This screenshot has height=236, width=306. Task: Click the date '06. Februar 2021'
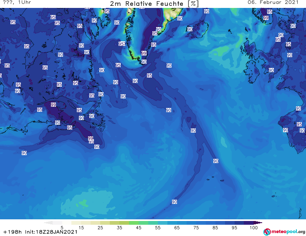(x=273, y=3)
